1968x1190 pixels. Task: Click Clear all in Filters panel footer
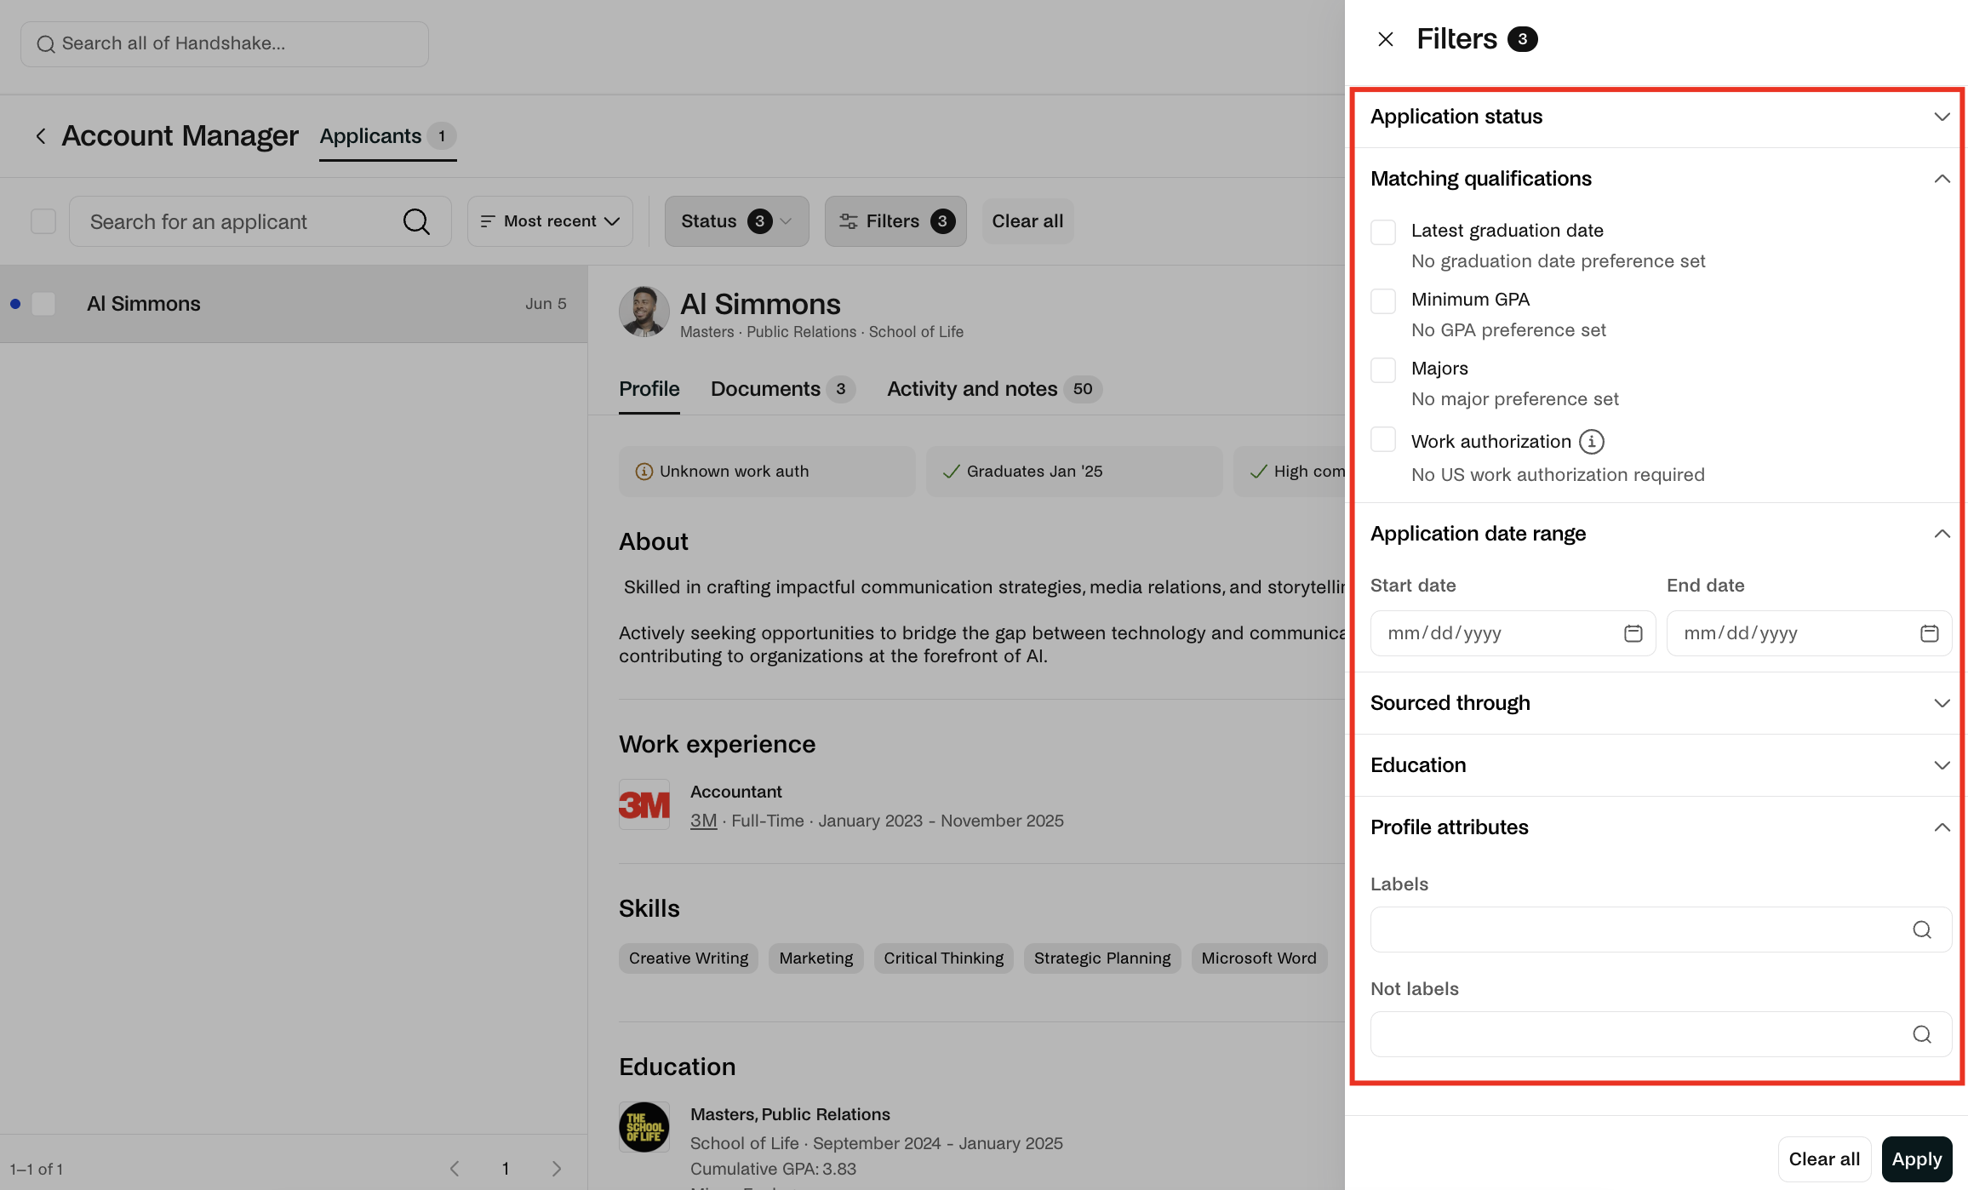pyautogui.click(x=1824, y=1159)
